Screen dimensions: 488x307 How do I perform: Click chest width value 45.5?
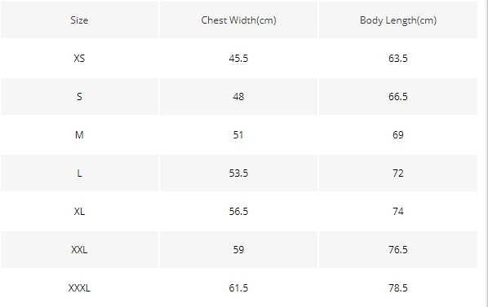point(239,59)
